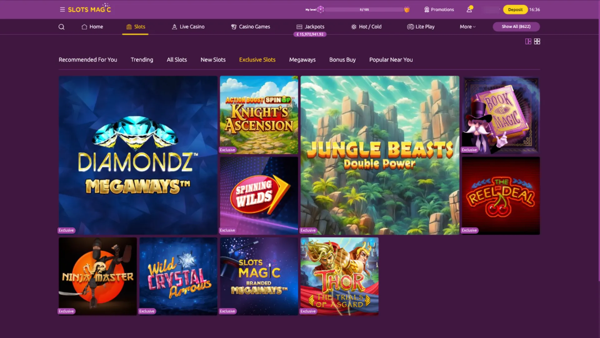Click the level badge icon

click(321, 9)
